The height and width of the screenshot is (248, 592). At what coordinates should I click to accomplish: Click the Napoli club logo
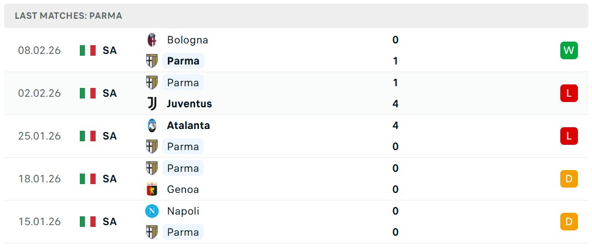click(x=152, y=211)
